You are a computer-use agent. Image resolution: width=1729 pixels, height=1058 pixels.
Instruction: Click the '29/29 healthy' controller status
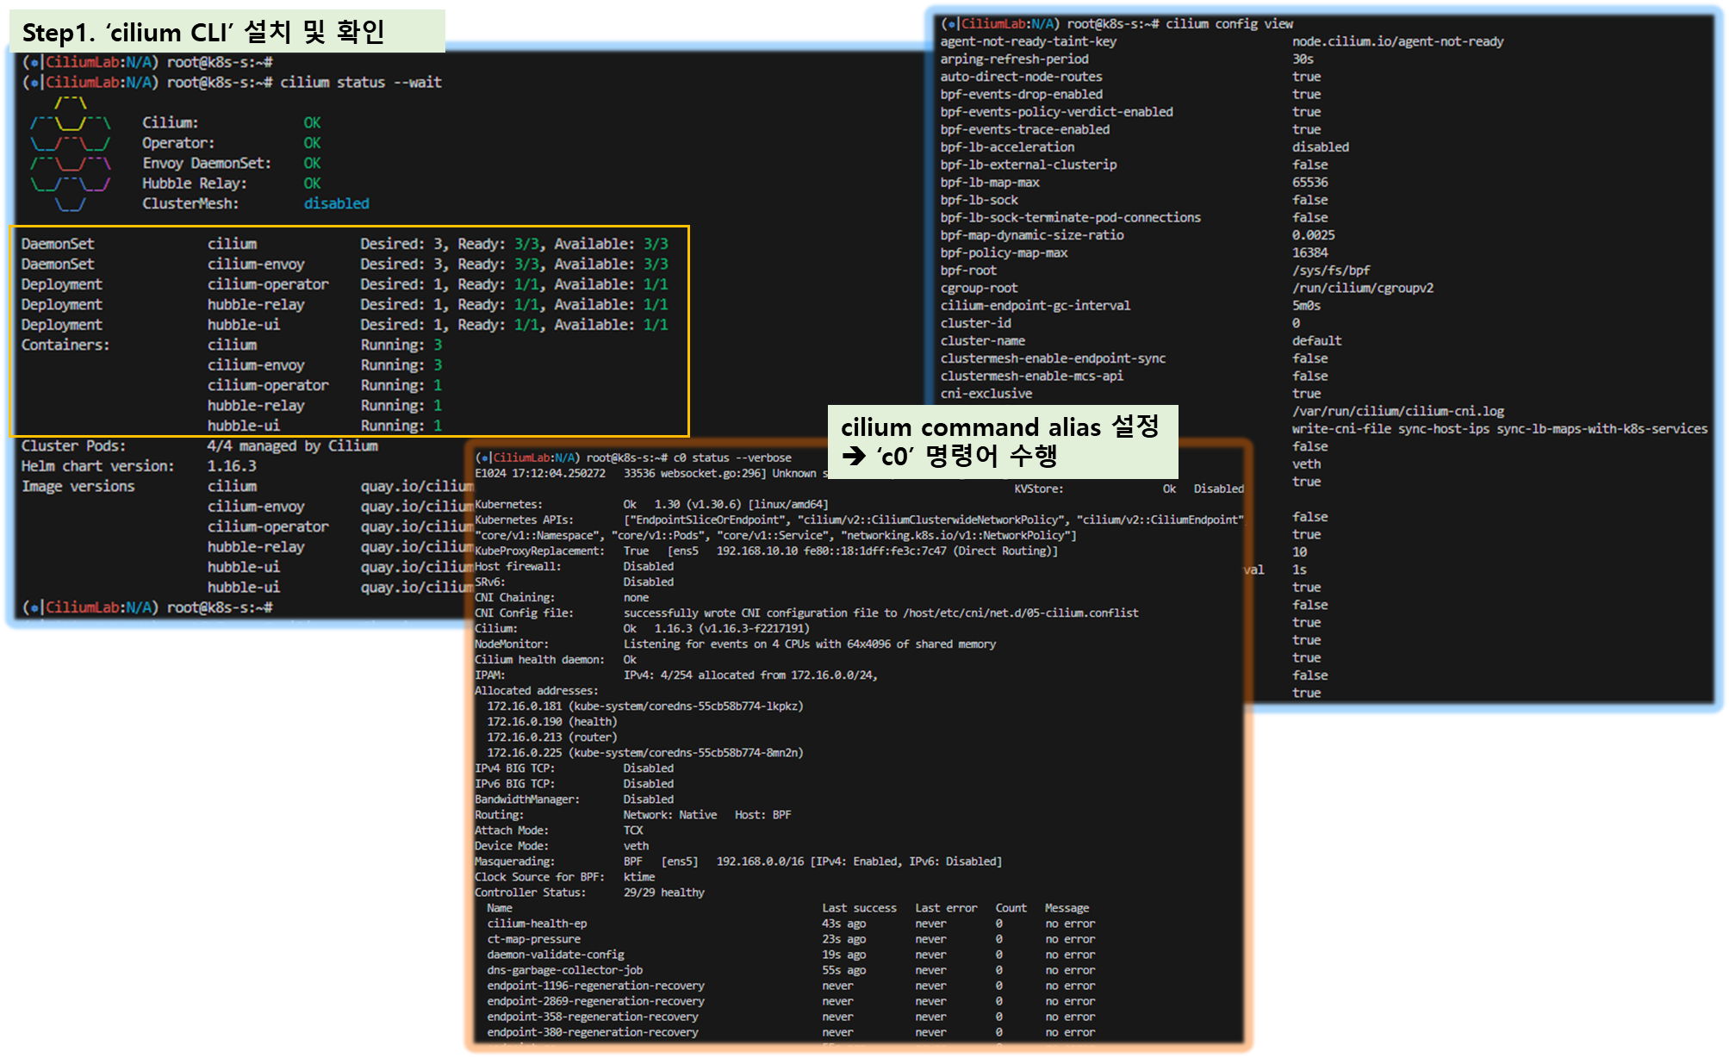(663, 893)
